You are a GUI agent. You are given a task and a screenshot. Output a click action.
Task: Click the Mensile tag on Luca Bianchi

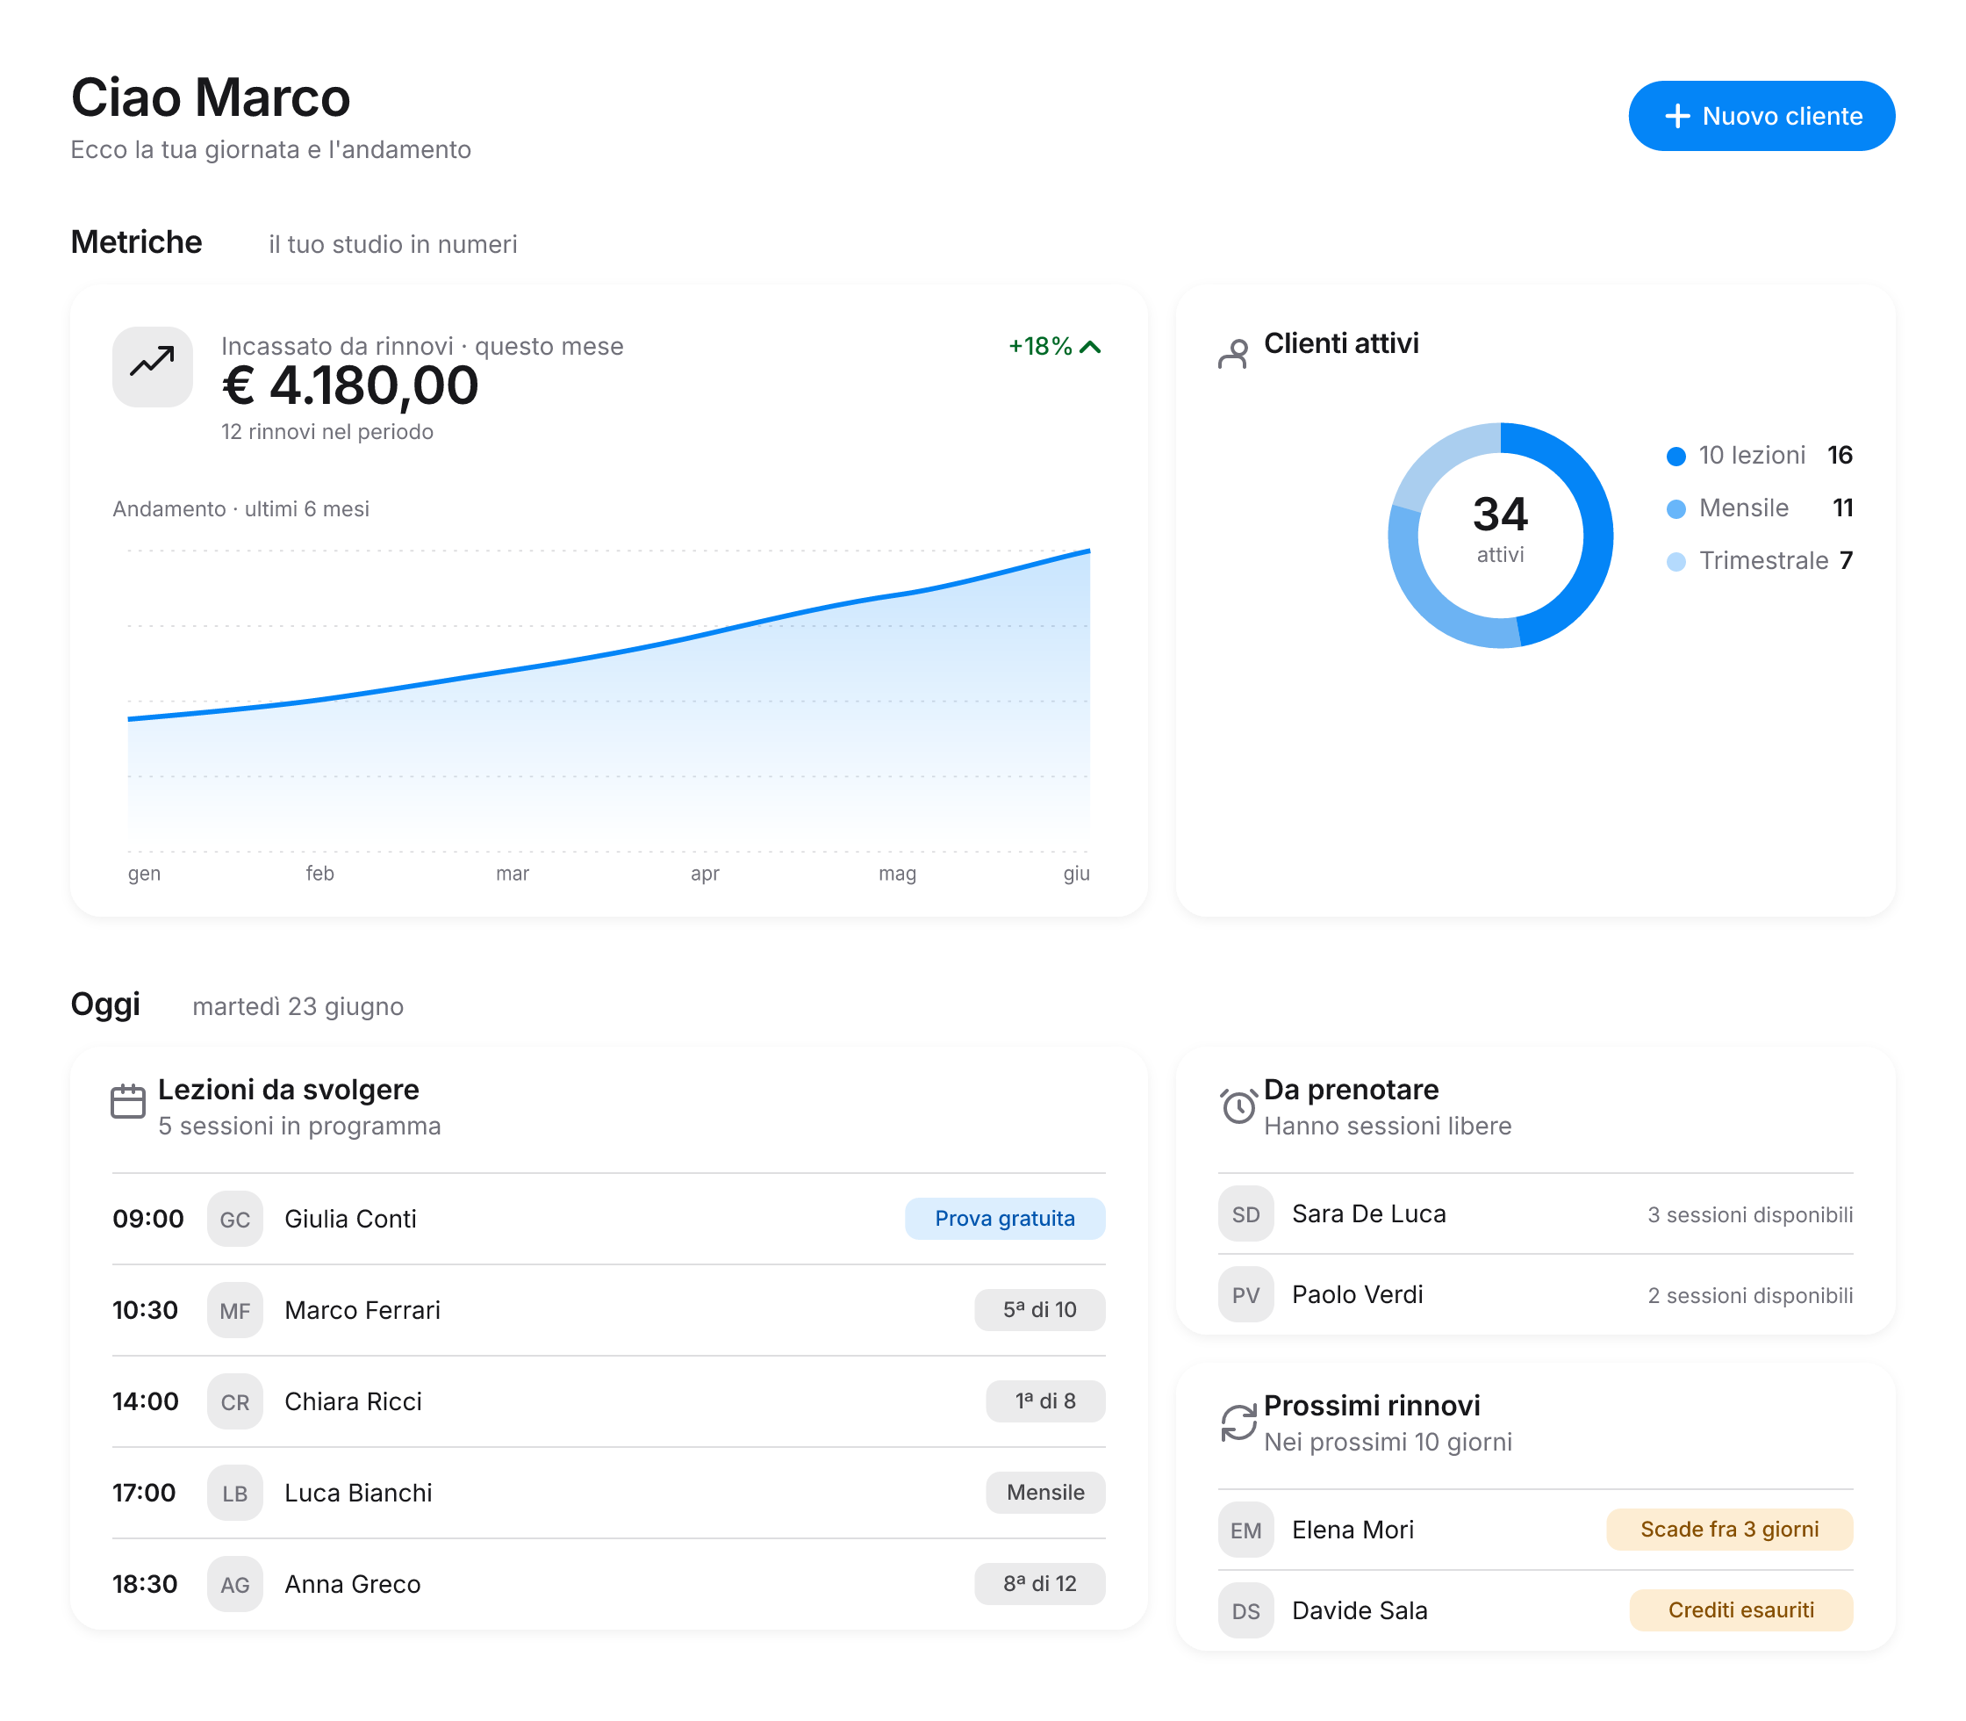1045,1493
